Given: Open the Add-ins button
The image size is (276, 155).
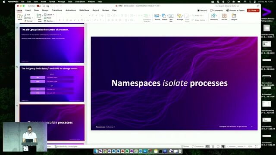Looking at the screenshot, I should 224,17.
